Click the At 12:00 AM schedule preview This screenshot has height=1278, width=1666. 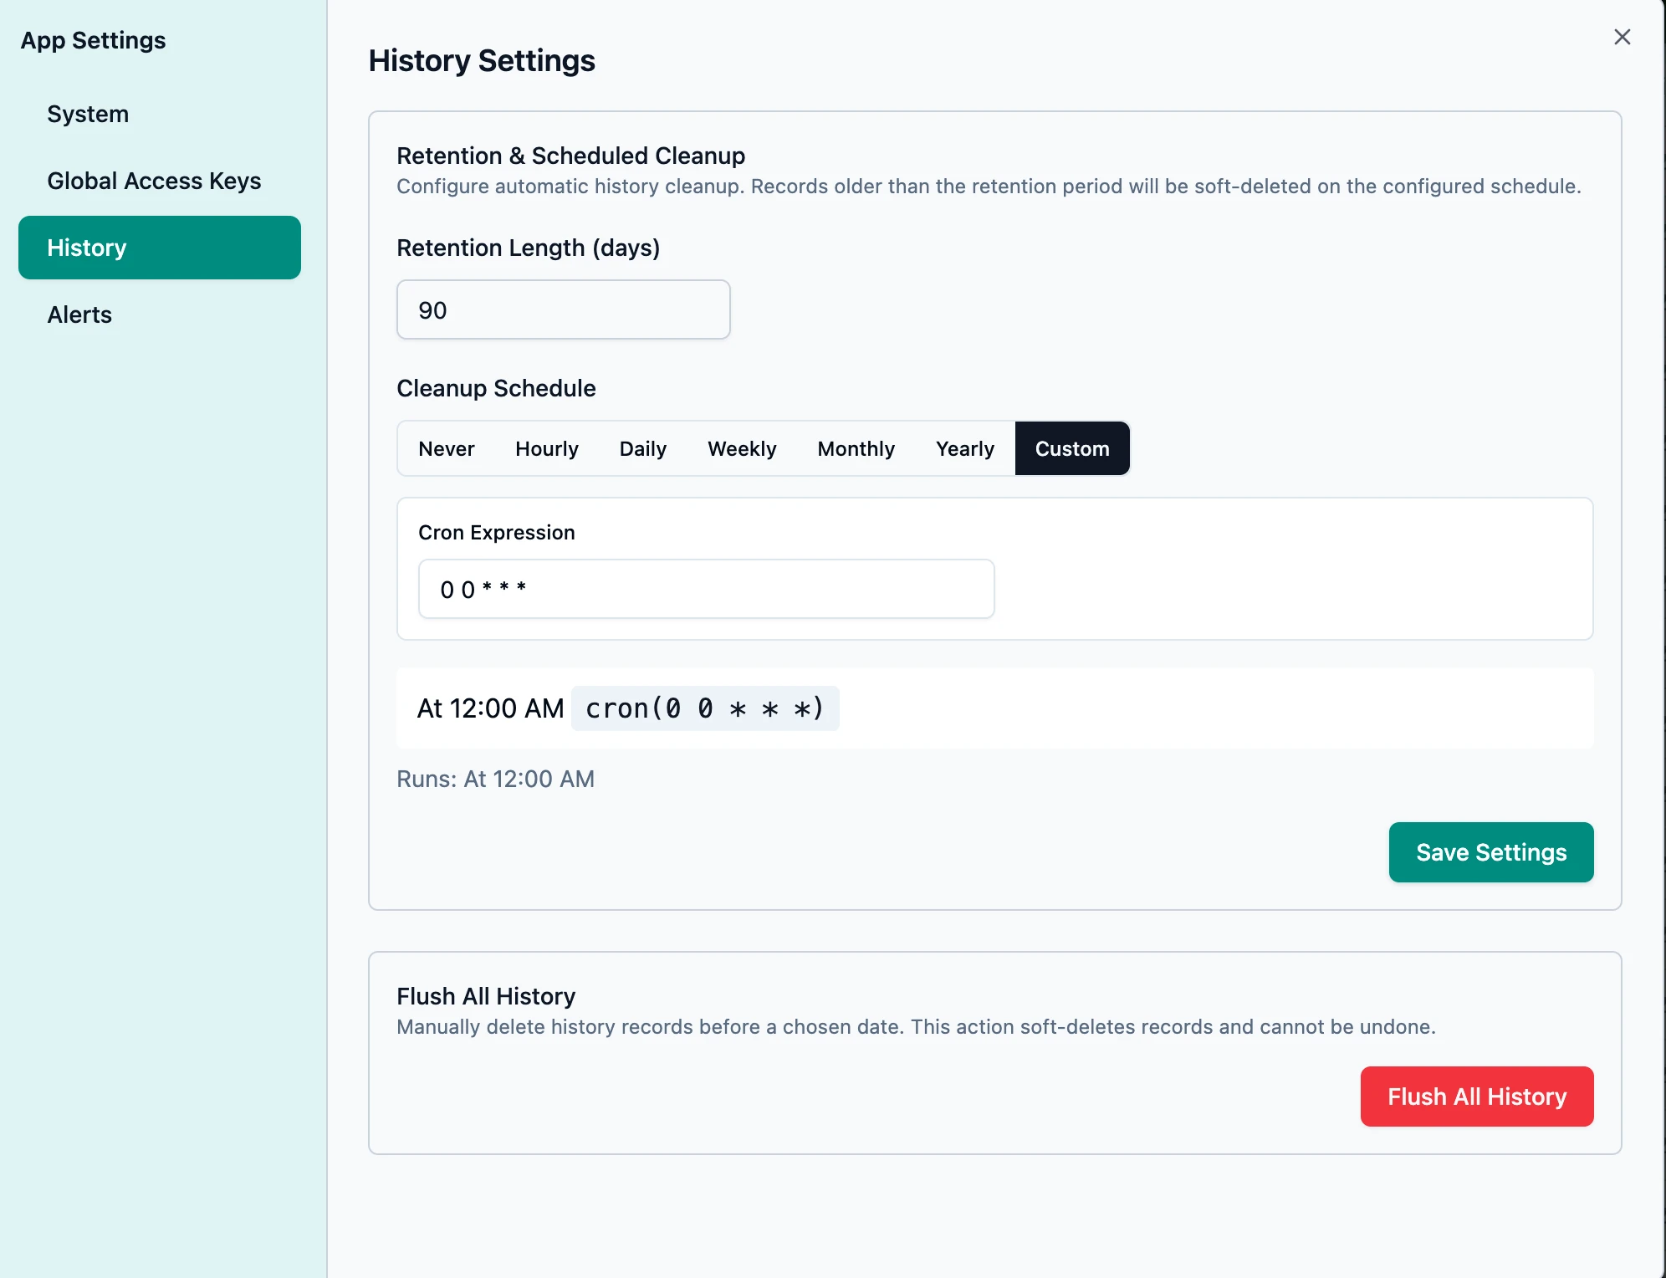coord(490,708)
